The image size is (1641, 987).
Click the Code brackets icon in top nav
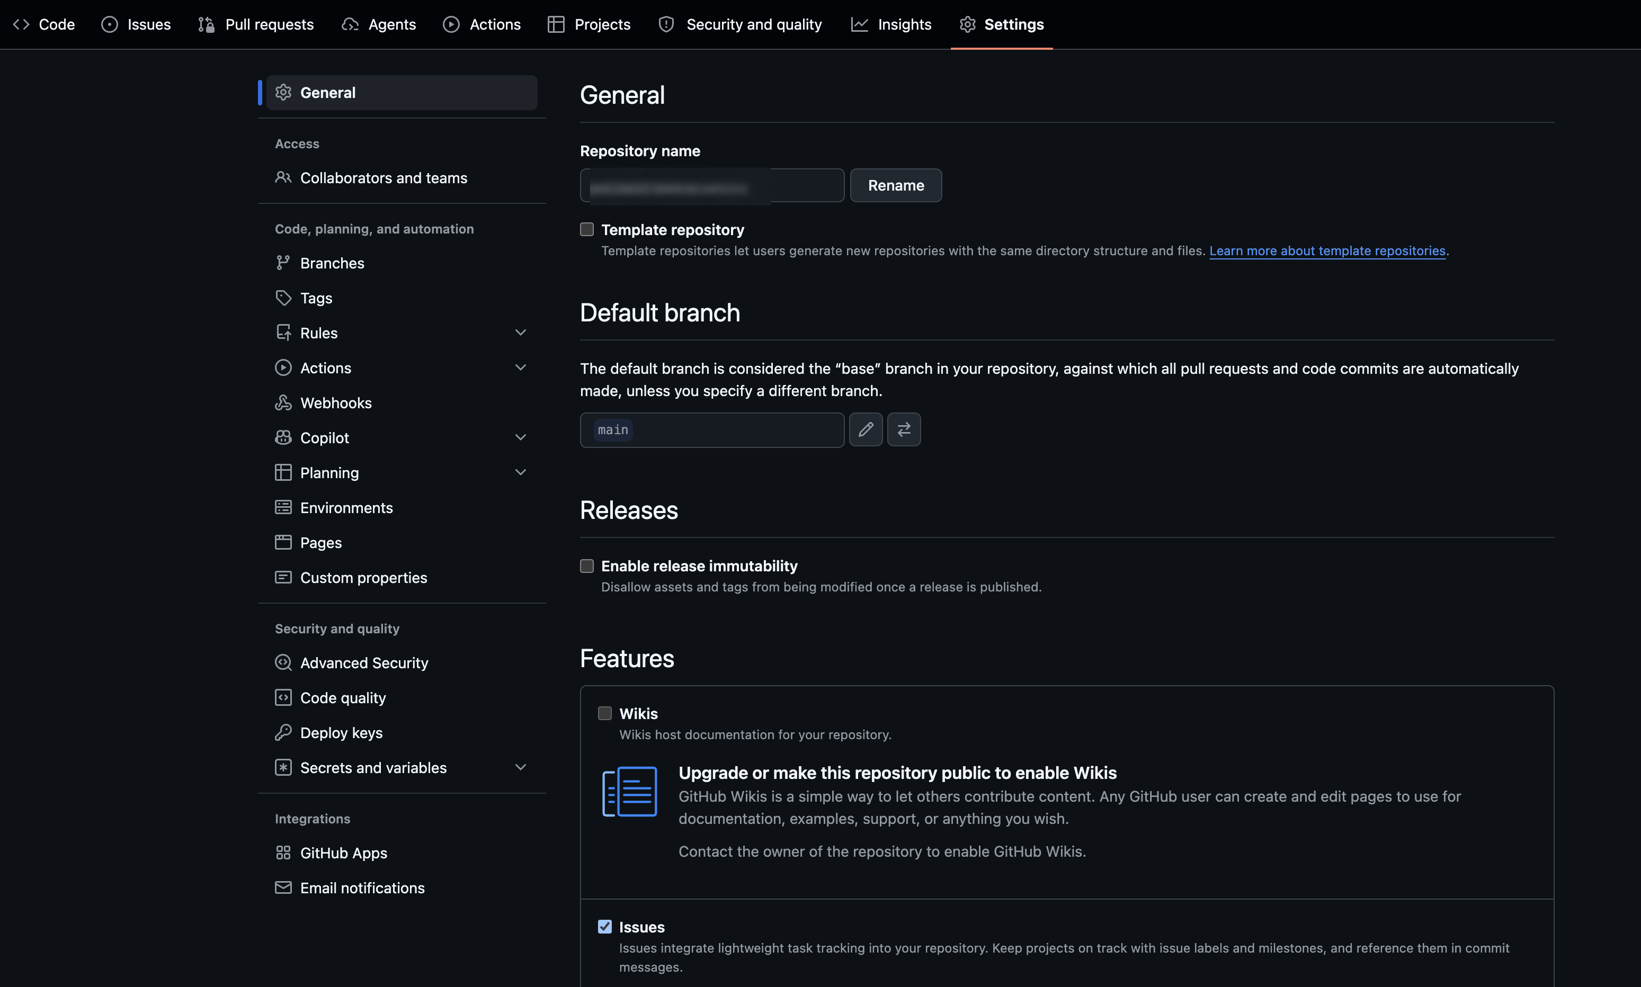tap(21, 24)
